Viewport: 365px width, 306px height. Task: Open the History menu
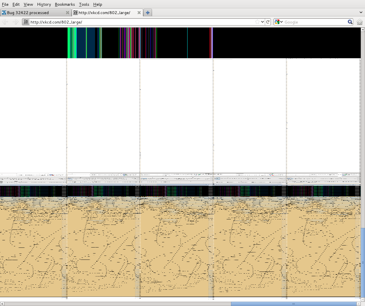44,4
